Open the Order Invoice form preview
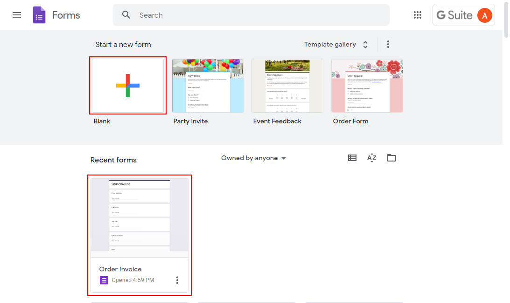510x303 pixels. [x=140, y=217]
